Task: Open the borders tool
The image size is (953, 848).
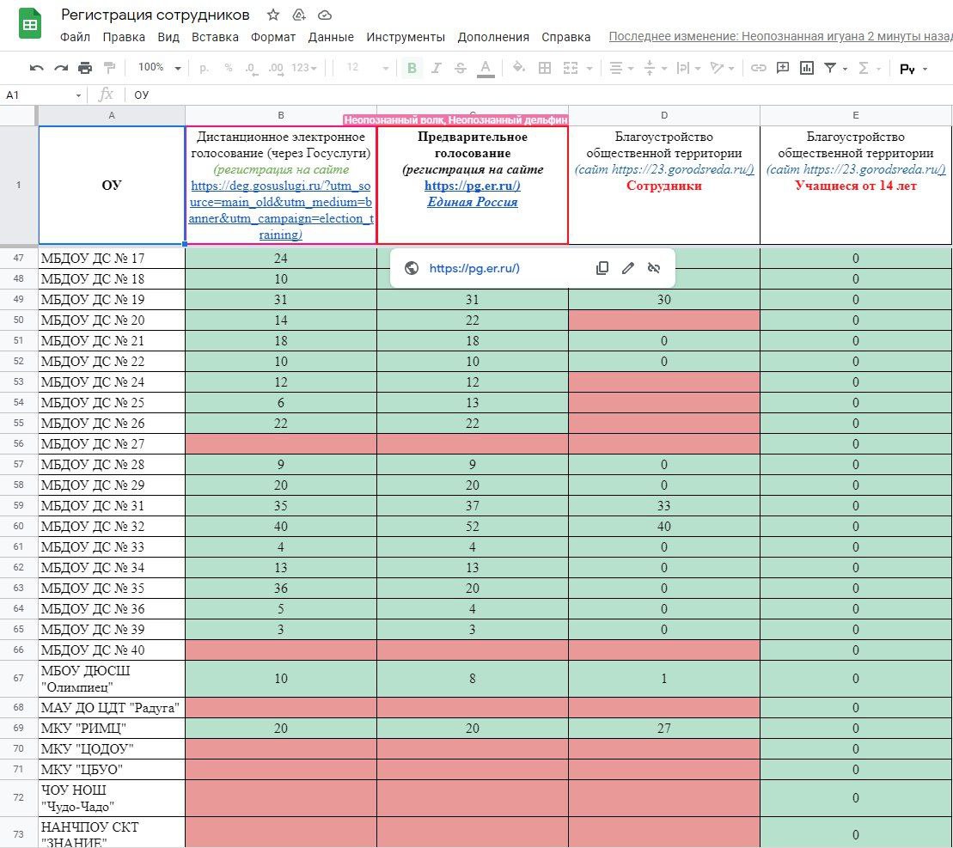Action: point(545,68)
